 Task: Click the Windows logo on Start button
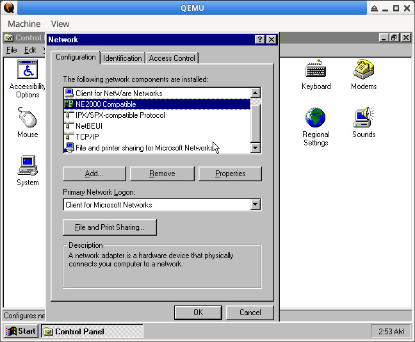click(x=12, y=331)
